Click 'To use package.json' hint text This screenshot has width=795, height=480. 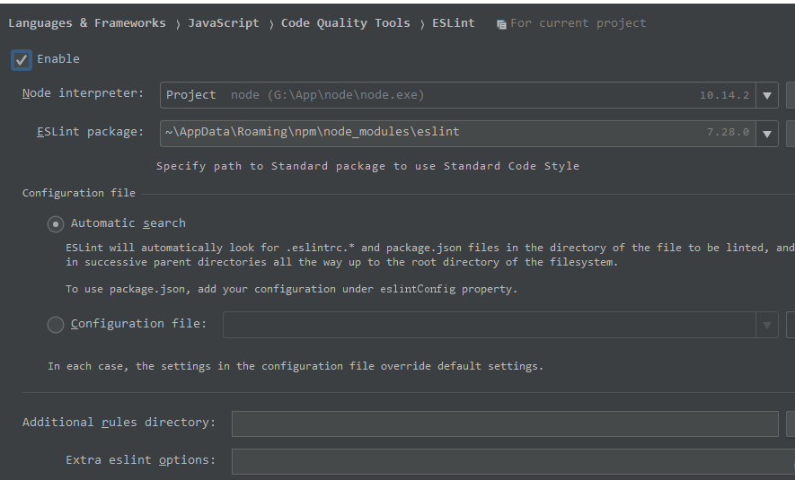tap(292, 289)
